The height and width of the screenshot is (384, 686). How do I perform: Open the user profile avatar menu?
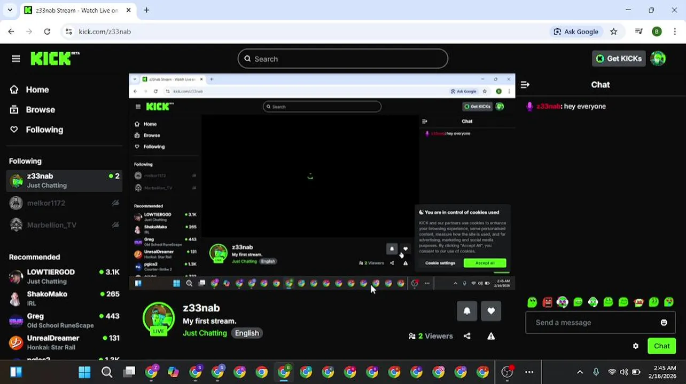pyautogui.click(x=658, y=59)
